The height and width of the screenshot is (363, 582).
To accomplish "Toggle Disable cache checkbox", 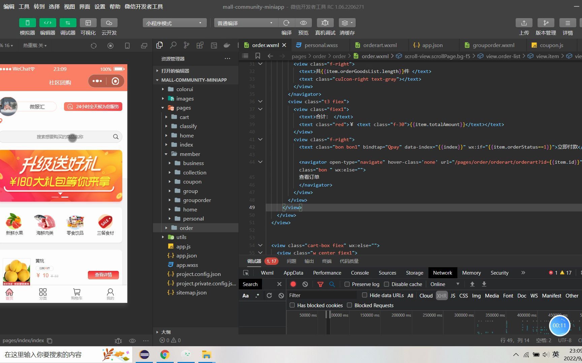I will pyautogui.click(x=386, y=284).
